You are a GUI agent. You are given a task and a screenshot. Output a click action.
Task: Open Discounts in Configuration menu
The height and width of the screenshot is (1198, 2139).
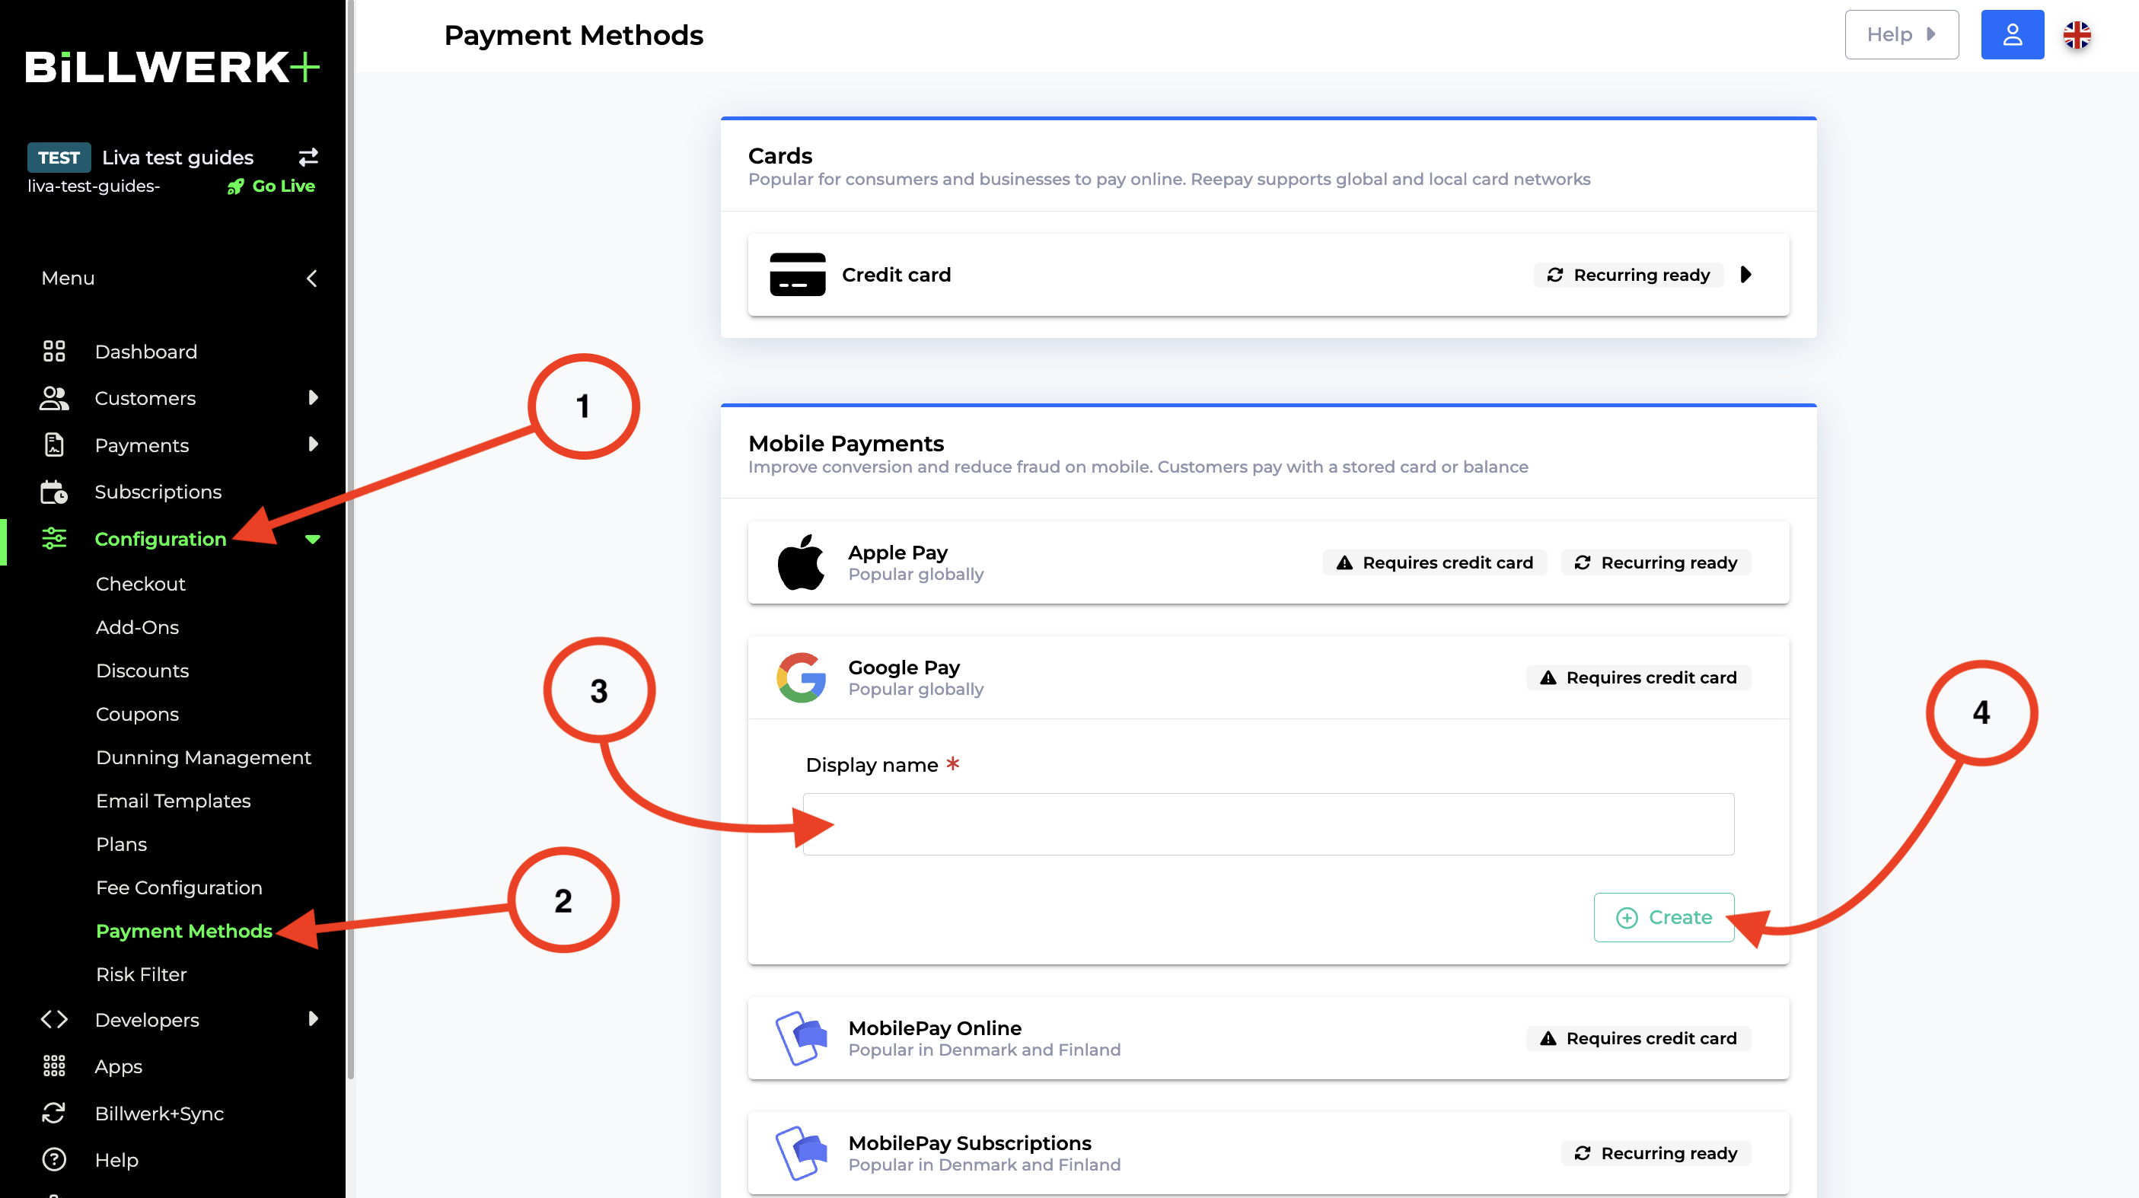[x=142, y=670]
